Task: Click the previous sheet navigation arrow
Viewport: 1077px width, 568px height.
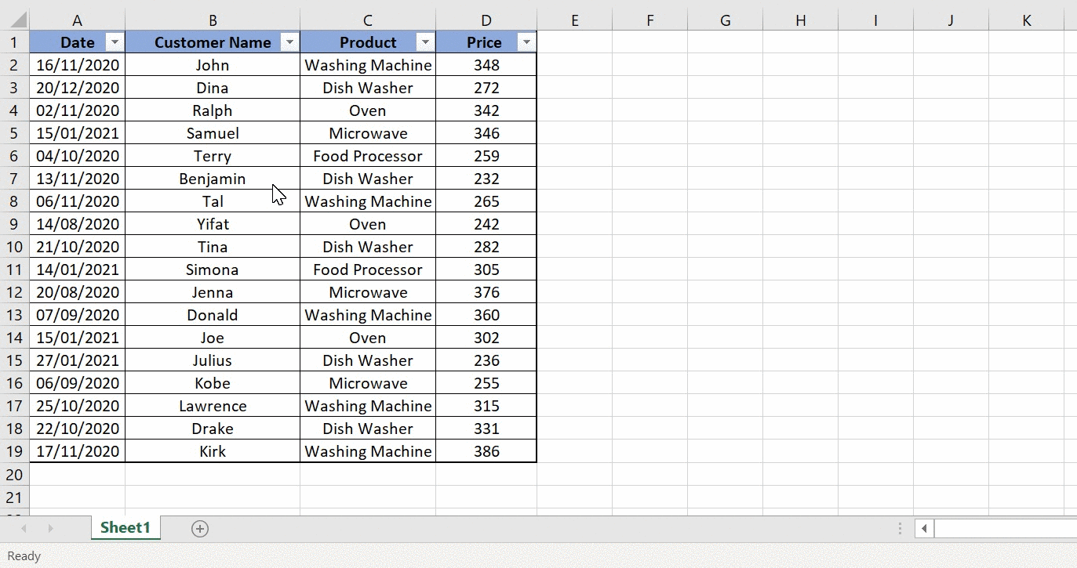Action: click(24, 529)
